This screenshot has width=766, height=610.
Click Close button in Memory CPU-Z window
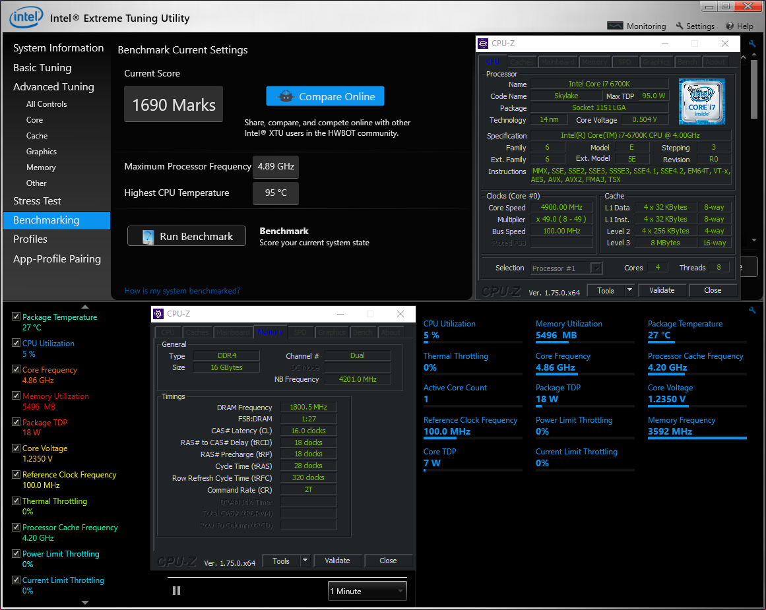click(389, 561)
